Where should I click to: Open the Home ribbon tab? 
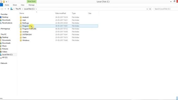(x=7, y=5)
